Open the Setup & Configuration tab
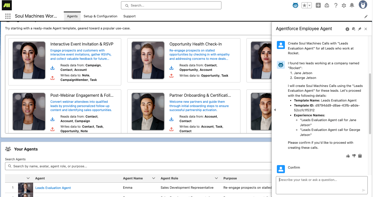Image resolution: width=373 pixels, height=197 pixels. (100, 16)
